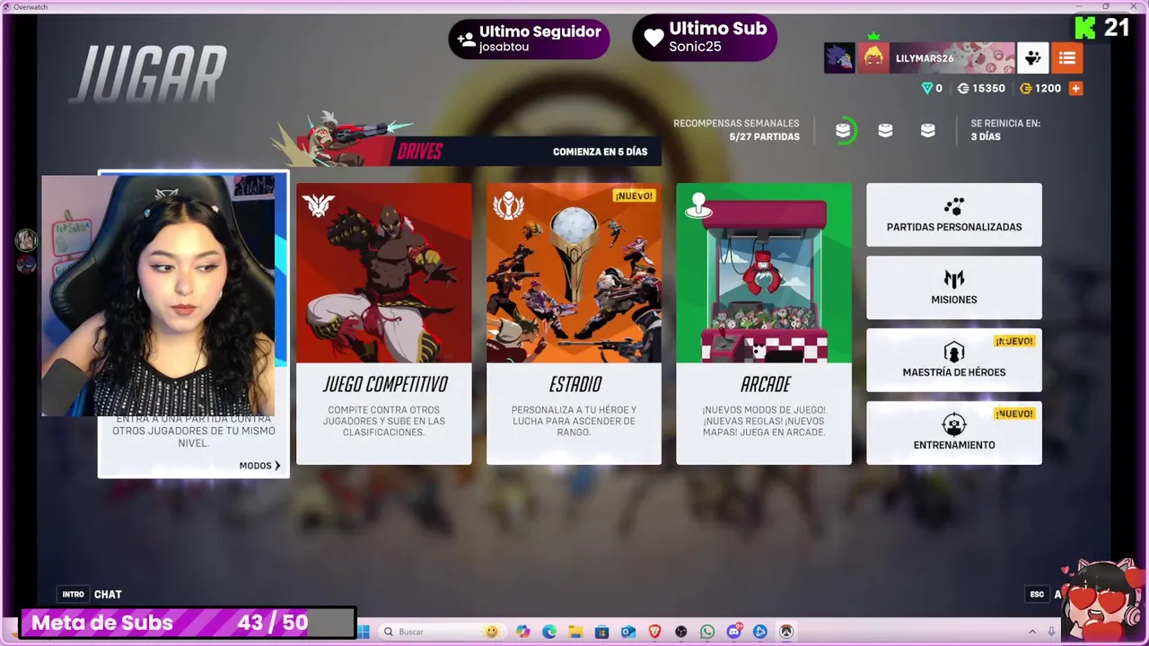Open the Arcade mode card
This screenshot has width=1149, height=646.
[x=764, y=324]
